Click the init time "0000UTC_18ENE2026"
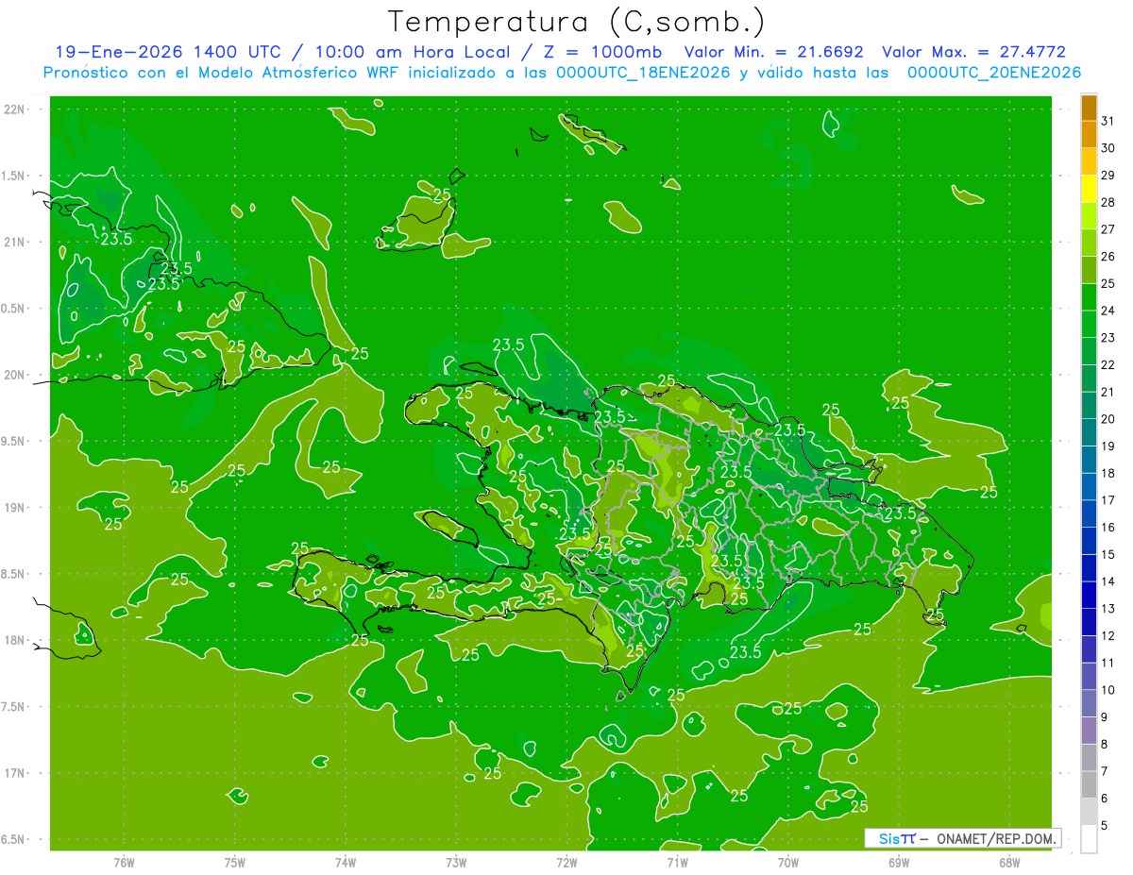This screenshot has width=1133, height=875. (643, 73)
